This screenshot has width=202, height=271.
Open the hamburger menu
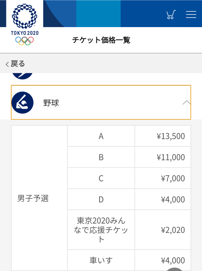click(191, 15)
